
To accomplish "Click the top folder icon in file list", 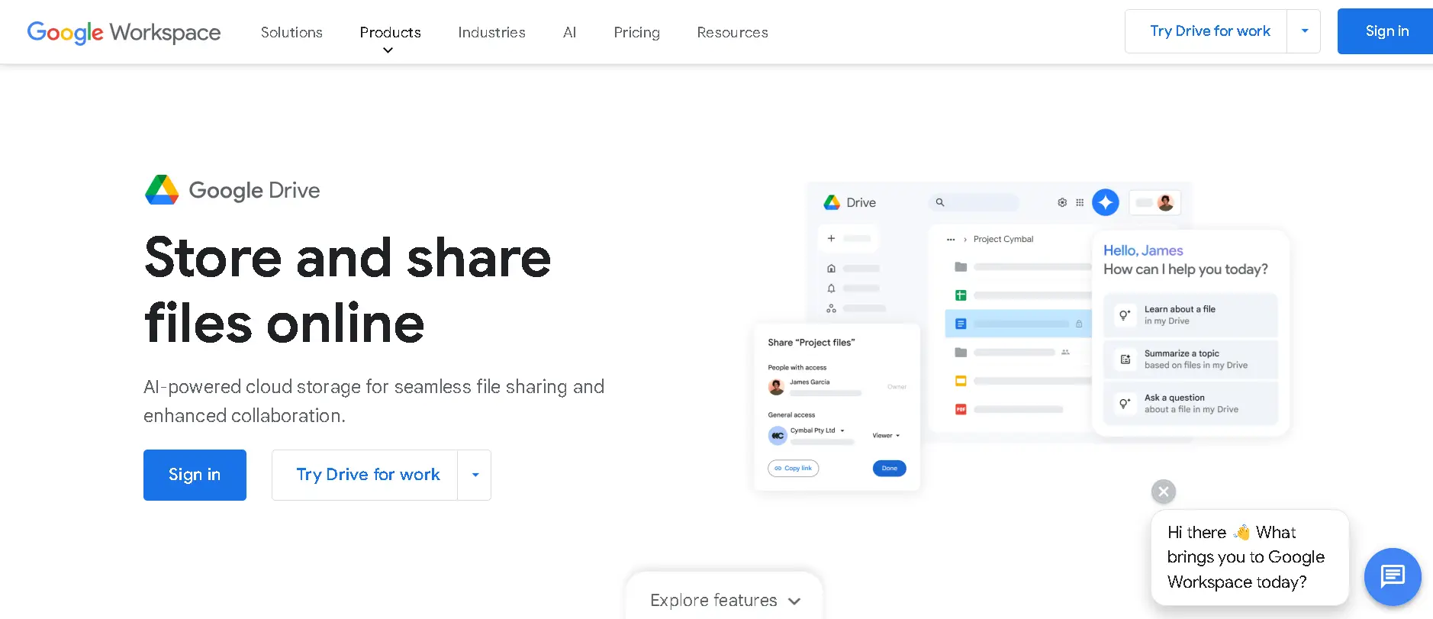I will point(961,267).
